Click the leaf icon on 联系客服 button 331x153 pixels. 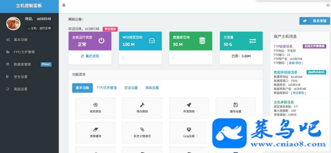305,21
